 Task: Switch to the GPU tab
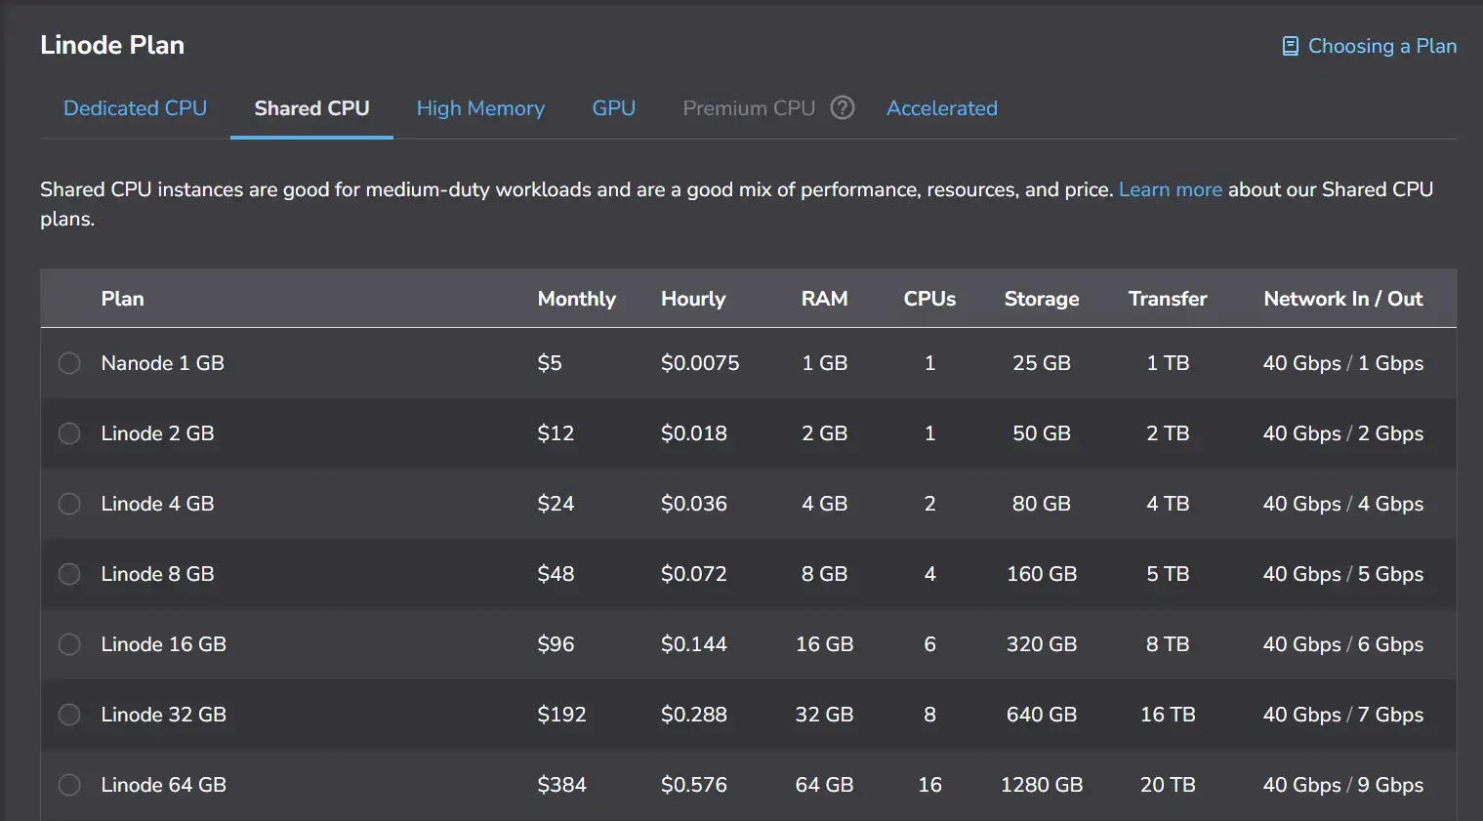613,108
